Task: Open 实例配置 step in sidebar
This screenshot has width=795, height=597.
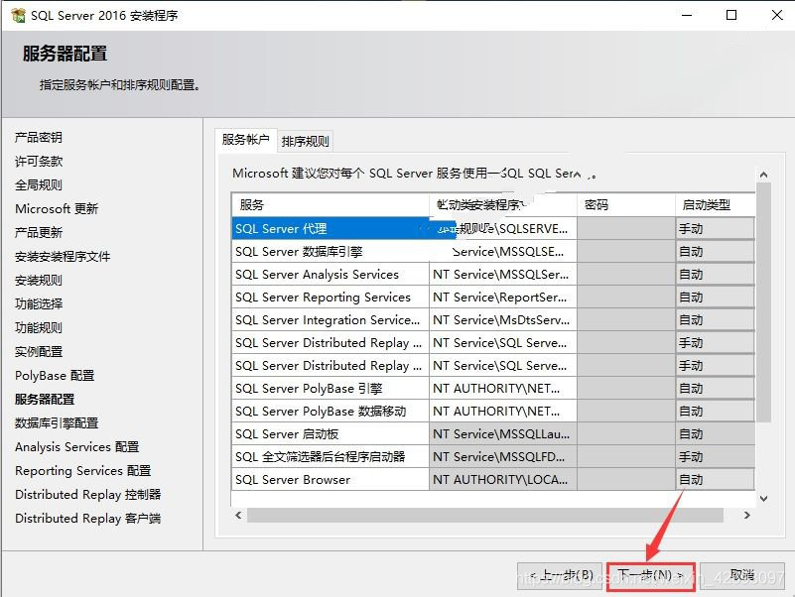Action: (39, 352)
